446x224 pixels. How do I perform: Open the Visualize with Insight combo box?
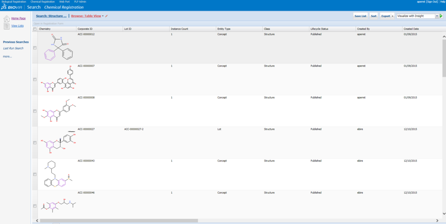pos(417,16)
